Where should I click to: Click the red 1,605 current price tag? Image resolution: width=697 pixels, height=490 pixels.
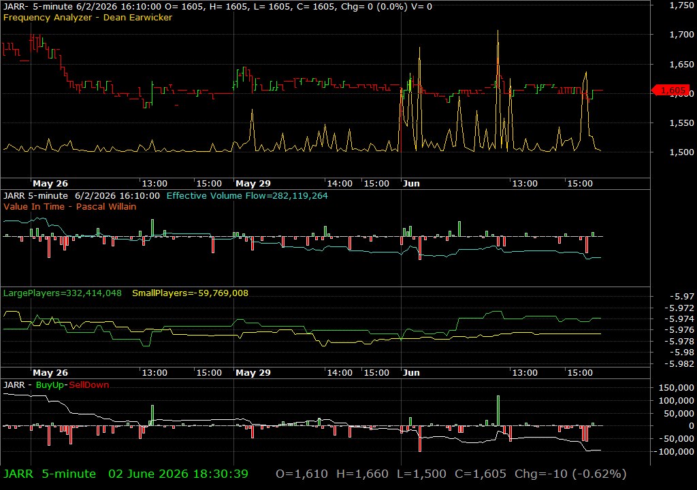tap(671, 91)
